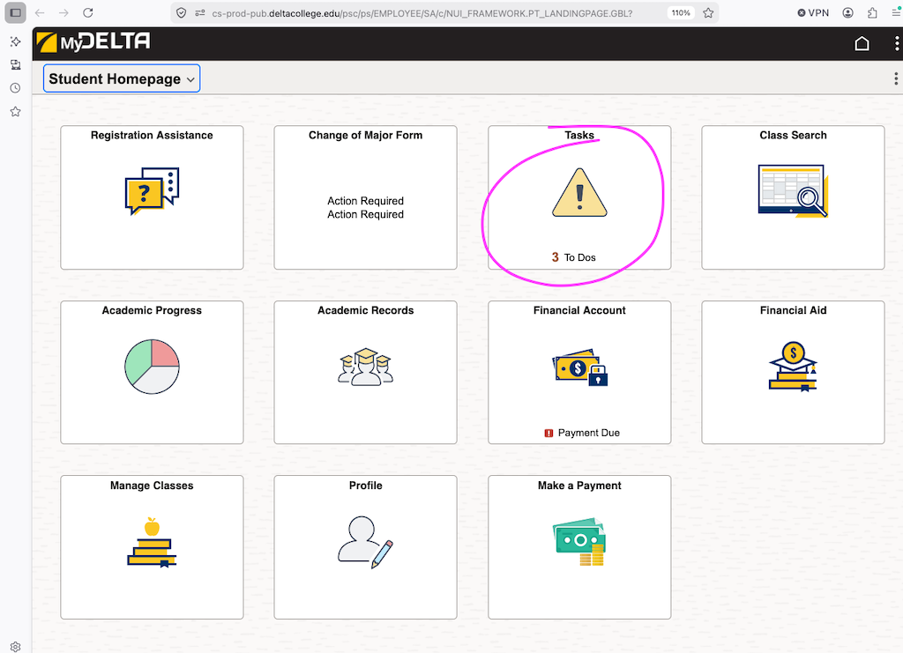Click the site permissions icon in address bar

click(x=200, y=12)
